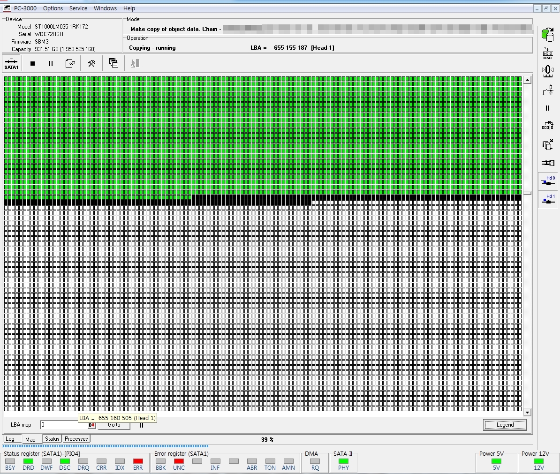Switch to the Map tab
The width and height of the screenshot is (560, 474).
(x=30, y=439)
